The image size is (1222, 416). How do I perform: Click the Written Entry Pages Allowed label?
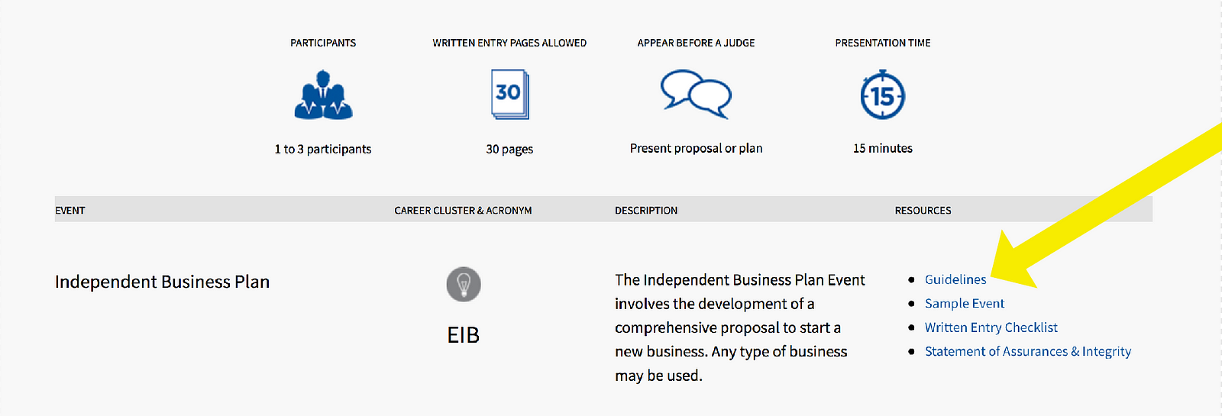tap(509, 43)
